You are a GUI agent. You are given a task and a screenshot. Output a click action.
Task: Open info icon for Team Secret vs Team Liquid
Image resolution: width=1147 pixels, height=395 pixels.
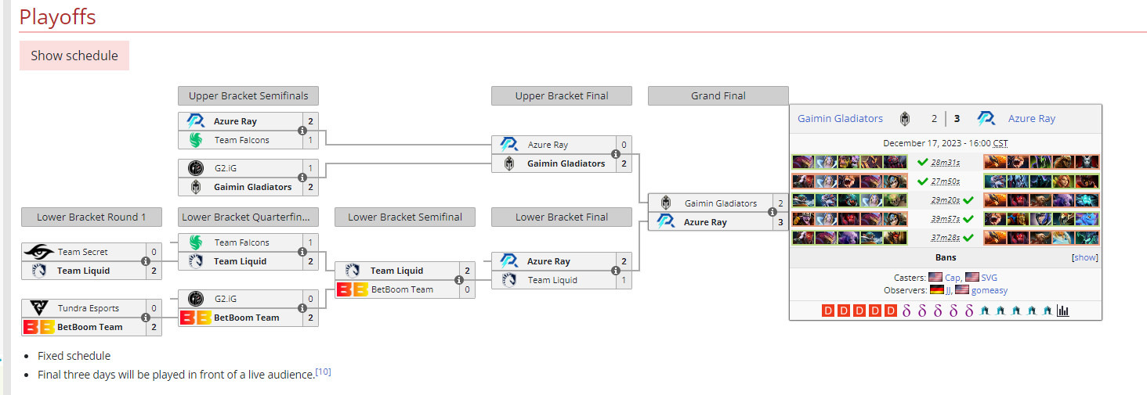[146, 261]
